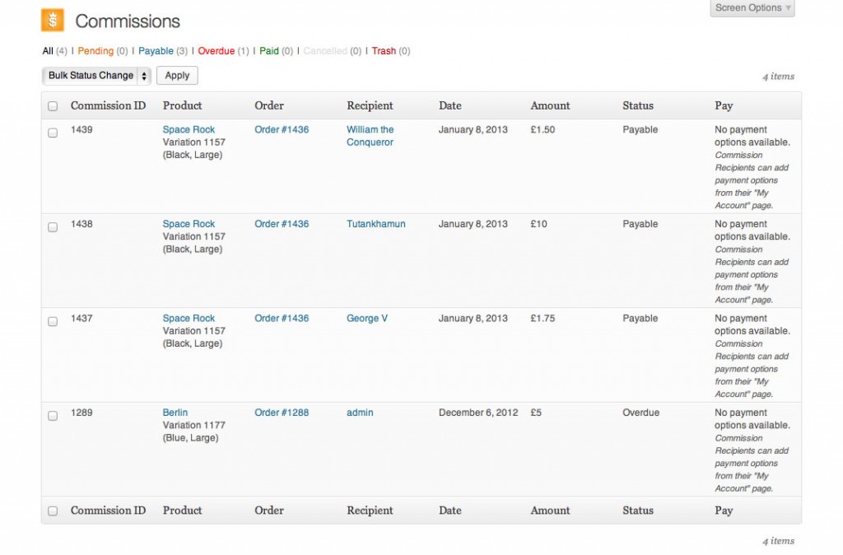
Task: Filter commissions by Payable status
Action: (156, 51)
